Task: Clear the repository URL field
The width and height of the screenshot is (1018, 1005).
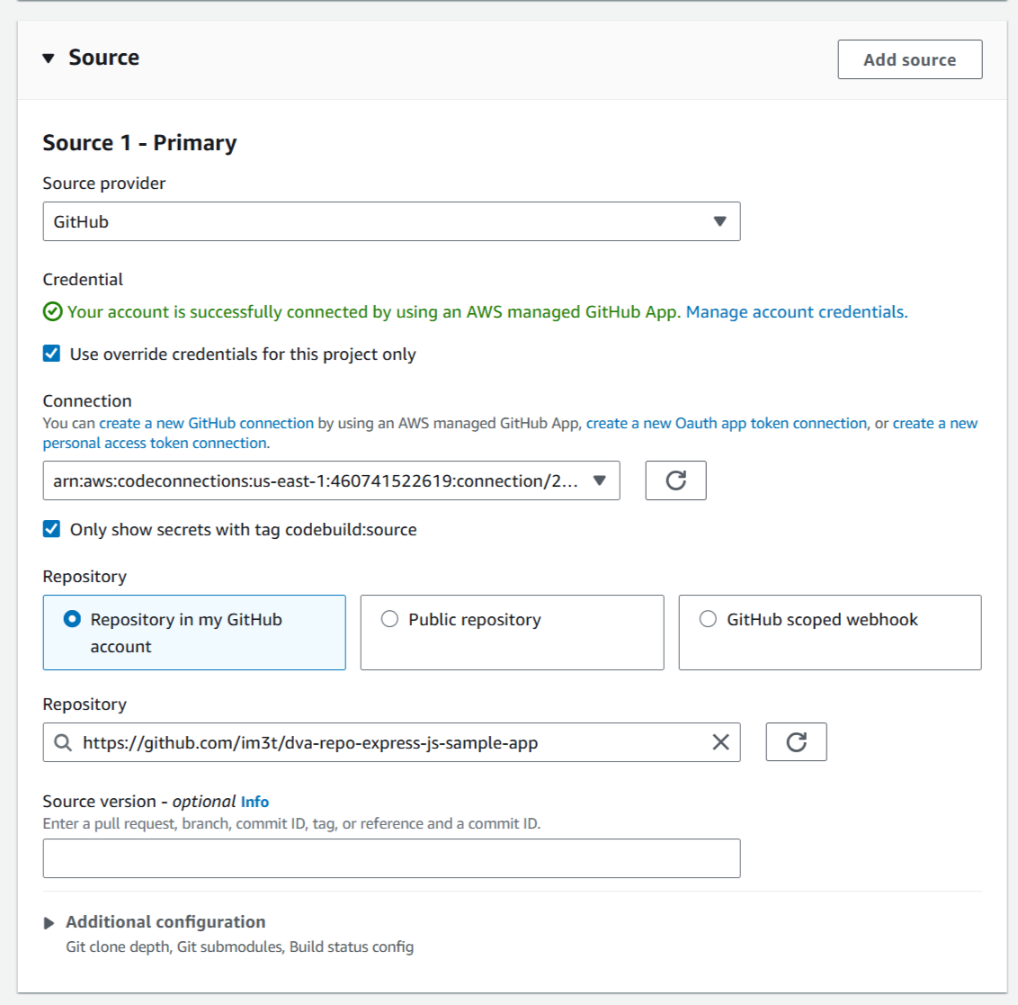Action: click(720, 742)
